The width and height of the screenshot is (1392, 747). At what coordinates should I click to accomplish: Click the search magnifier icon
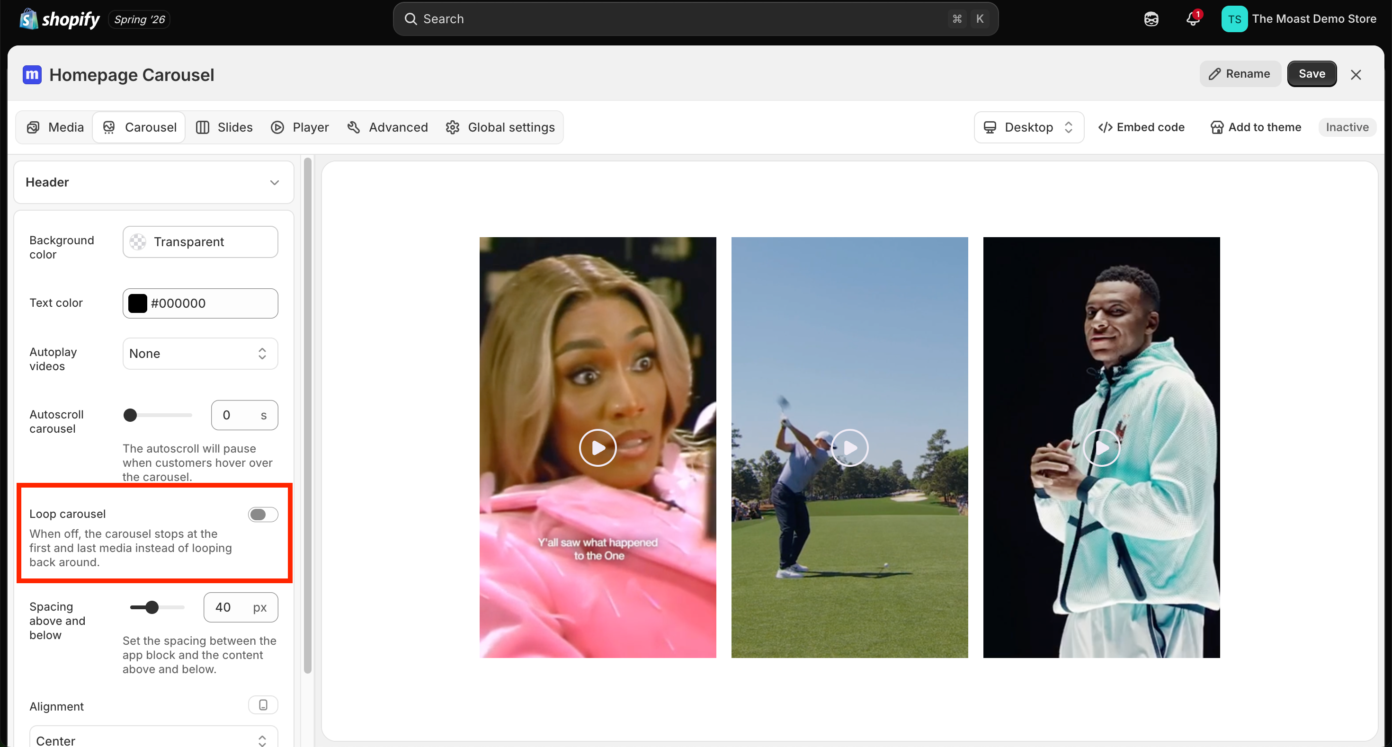coord(410,19)
